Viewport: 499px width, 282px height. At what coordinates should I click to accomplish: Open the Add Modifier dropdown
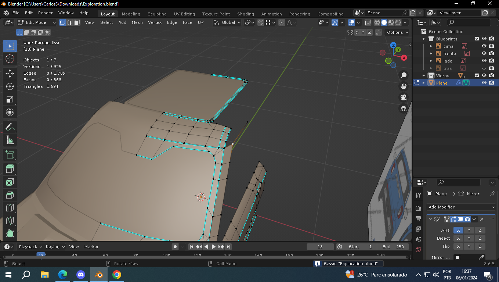coord(461,207)
